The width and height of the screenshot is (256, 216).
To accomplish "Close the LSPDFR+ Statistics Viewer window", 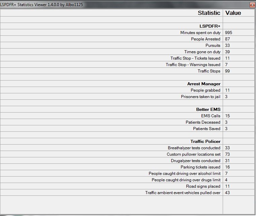I will [252, 5].
